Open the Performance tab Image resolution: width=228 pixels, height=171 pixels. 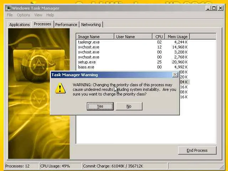pos(66,25)
